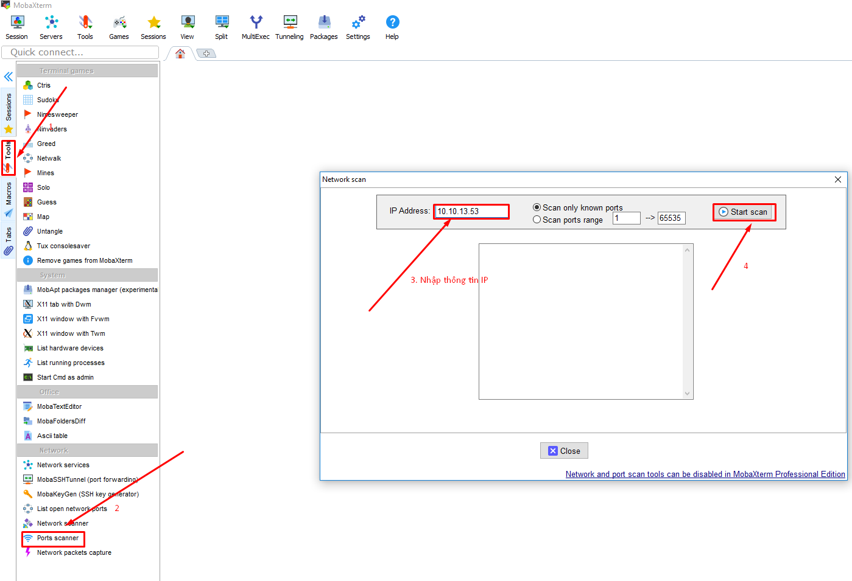Screen dimensions: 852x581
Task: Collapse the sidebar with double chevron
Action: pos(9,77)
